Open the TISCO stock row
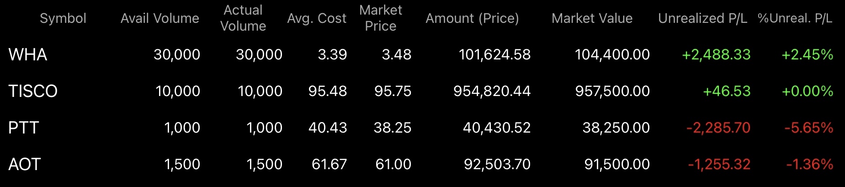The width and height of the screenshot is (845, 187). pyautogui.click(x=422, y=91)
